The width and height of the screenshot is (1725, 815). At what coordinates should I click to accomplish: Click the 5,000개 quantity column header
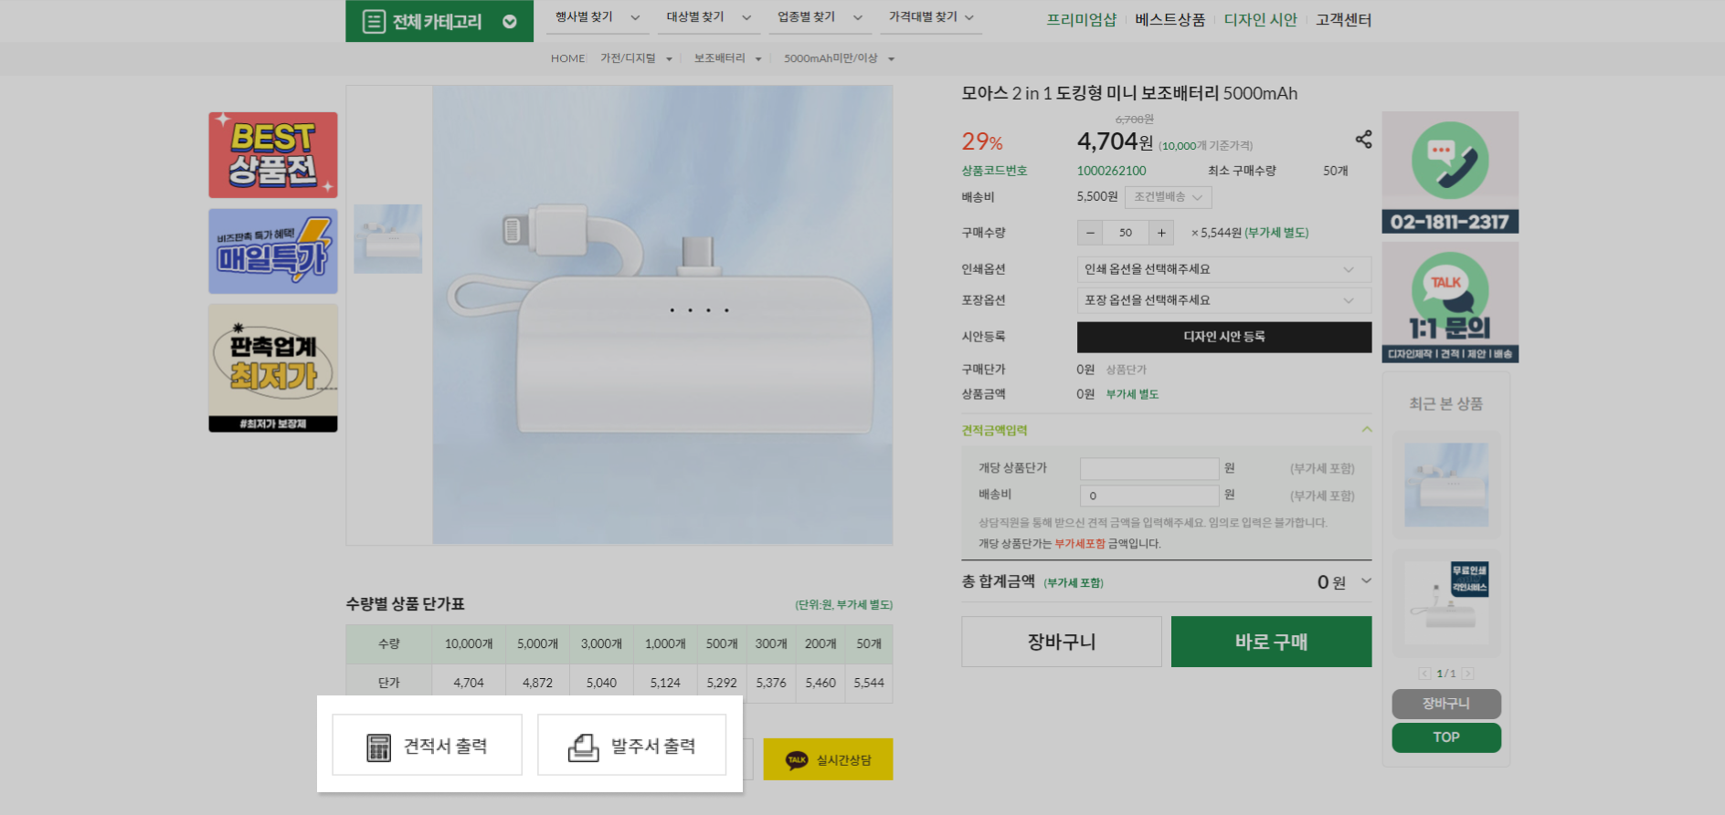(537, 643)
